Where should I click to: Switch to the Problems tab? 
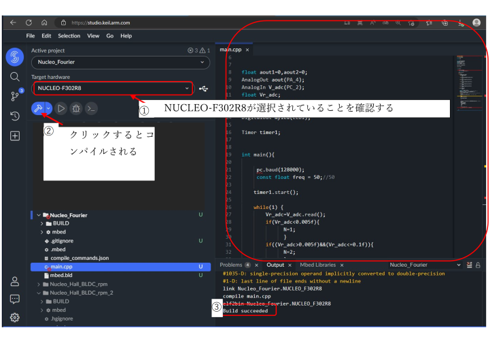(230, 265)
